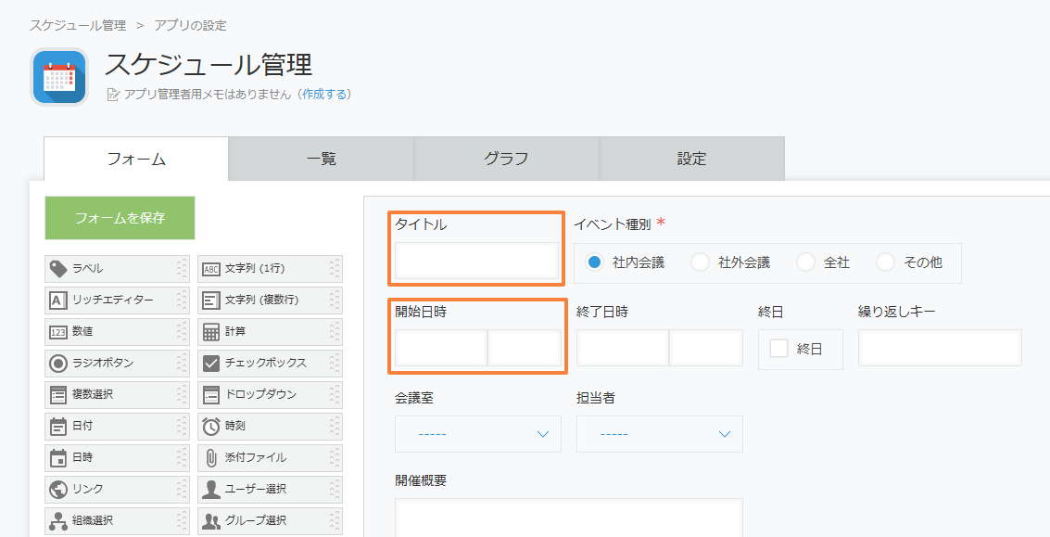The image size is (1050, 537).
Task: Select the 全社 radio option
Action: pos(805,262)
